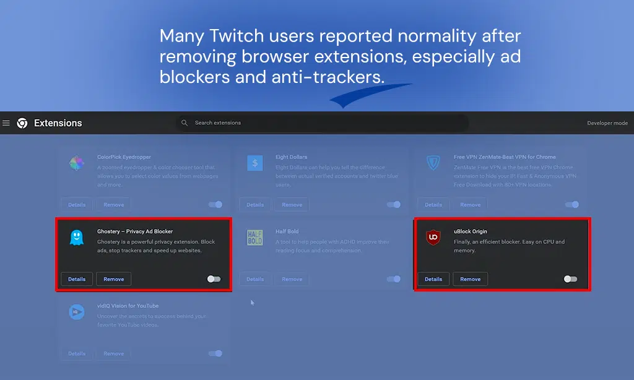Click the Eight Dollars title text
This screenshot has height=380, width=634.
pyautogui.click(x=291, y=157)
